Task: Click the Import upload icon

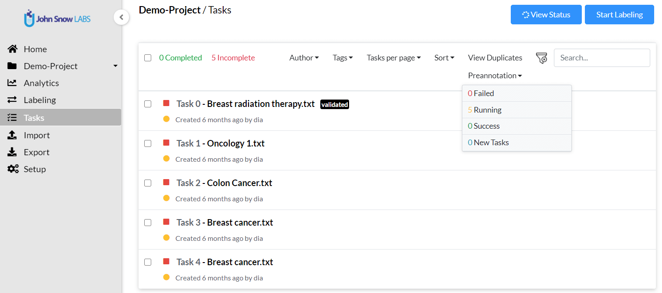Action: click(12, 135)
